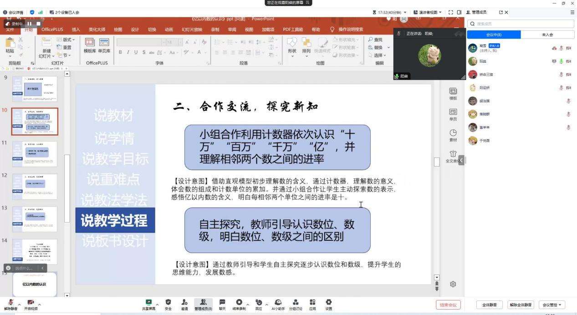The height and width of the screenshot is (315, 577).
Task: Expand the 会议管控 dropdown
Action: click(551, 305)
